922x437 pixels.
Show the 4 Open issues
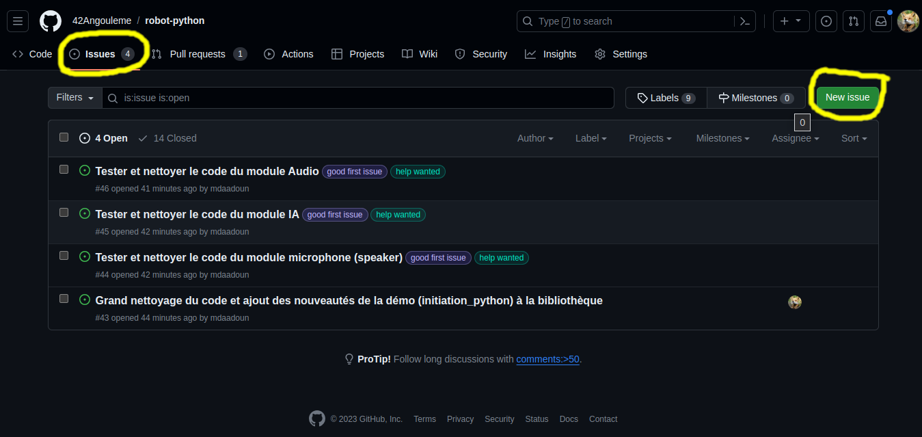(x=103, y=138)
